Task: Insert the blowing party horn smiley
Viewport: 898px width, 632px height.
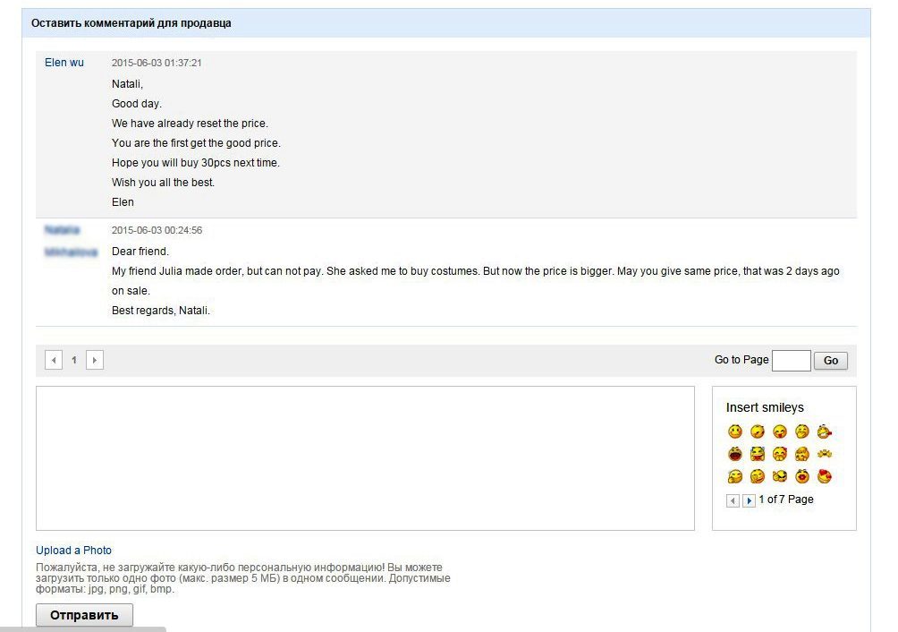Action: (x=825, y=431)
